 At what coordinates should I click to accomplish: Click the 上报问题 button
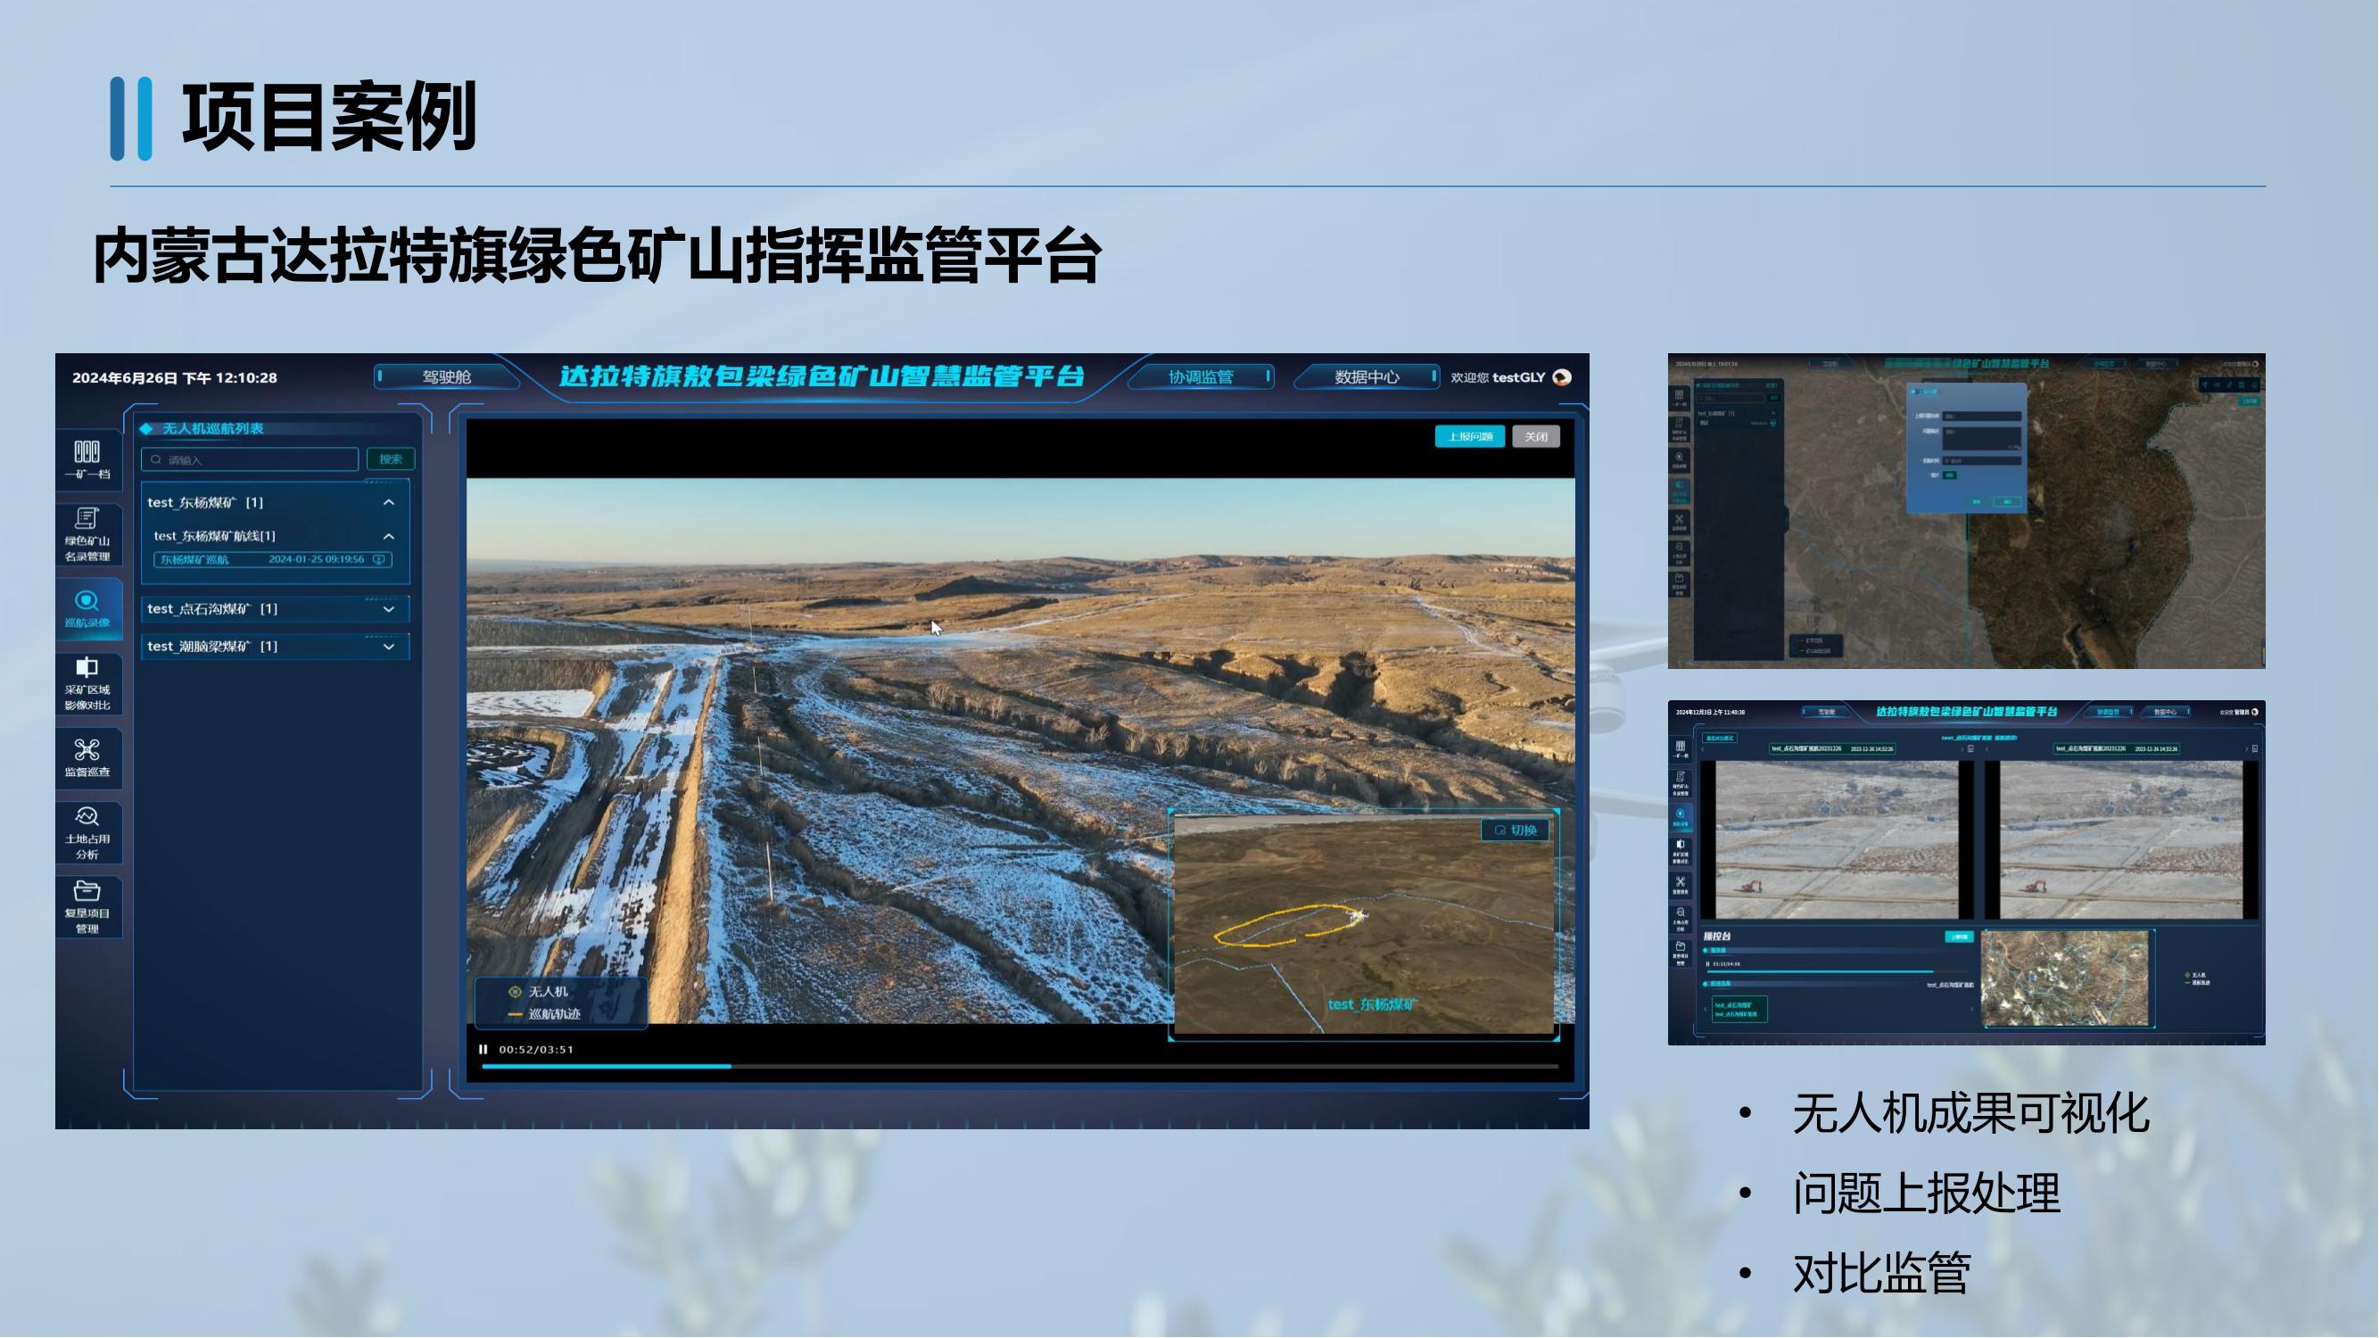tap(1469, 436)
